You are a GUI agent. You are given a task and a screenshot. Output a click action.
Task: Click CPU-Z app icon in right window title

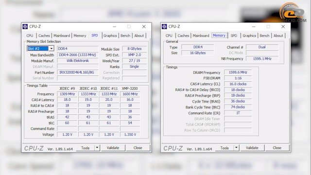[164, 26]
